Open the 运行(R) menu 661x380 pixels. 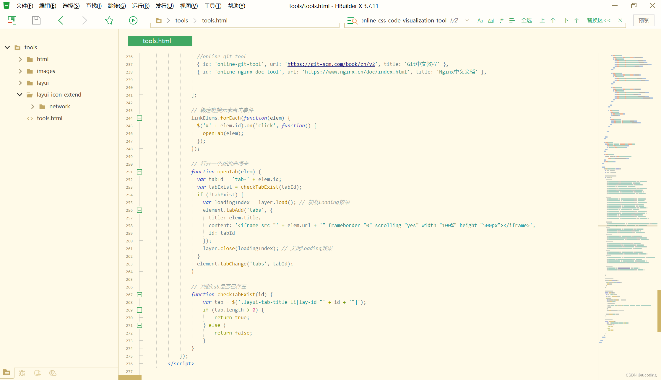click(141, 6)
